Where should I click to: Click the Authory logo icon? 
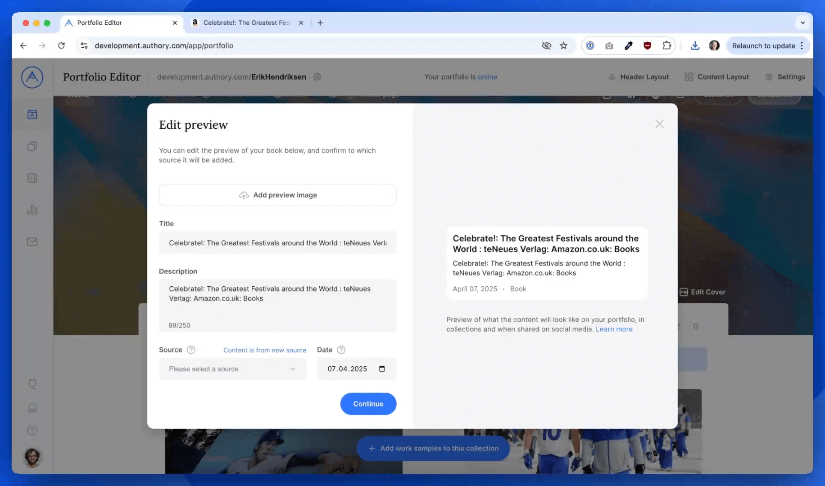point(32,77)
